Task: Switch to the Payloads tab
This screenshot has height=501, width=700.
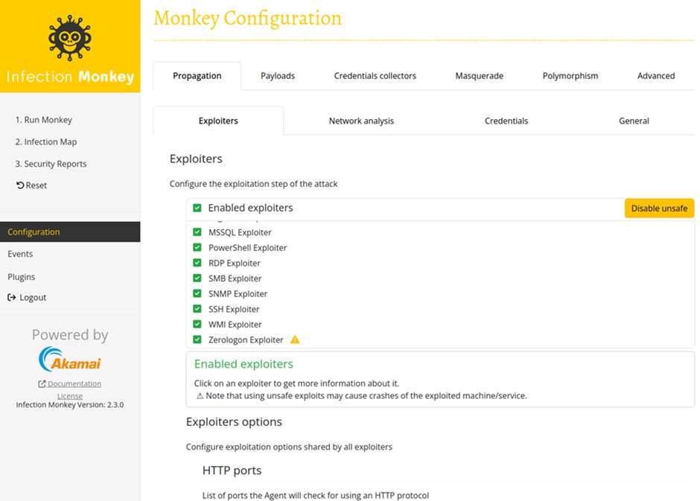Action: pos(278,76)
